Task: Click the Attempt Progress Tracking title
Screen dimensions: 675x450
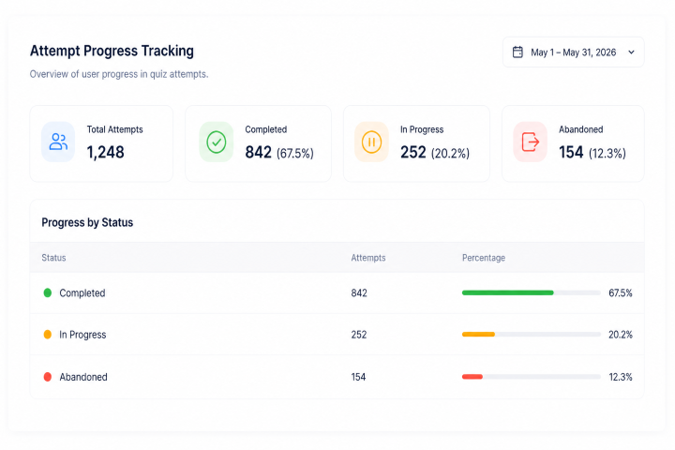Action: tap(112, 51)
